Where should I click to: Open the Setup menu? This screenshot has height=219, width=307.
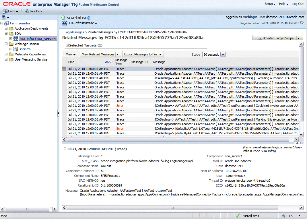pyautogui.click(x=270, y=4)
